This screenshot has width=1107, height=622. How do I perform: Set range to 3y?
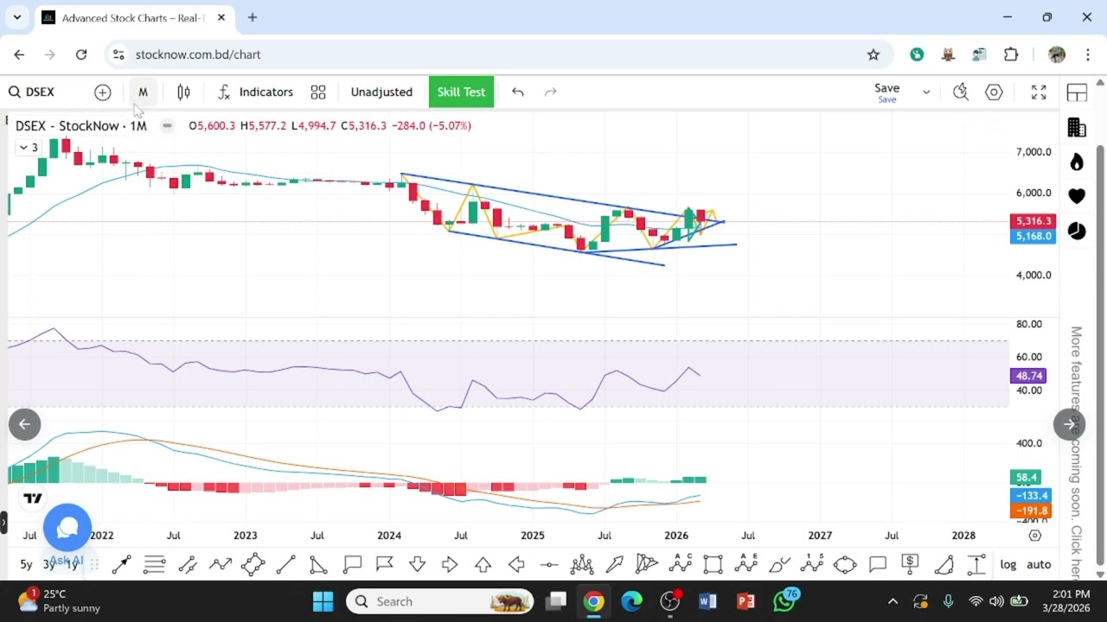(49, 564)
